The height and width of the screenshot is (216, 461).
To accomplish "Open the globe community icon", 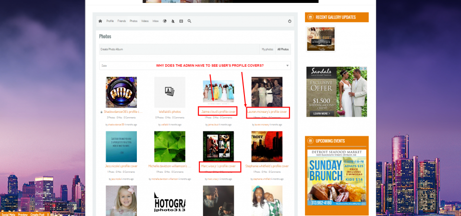I will coord(165,21).
